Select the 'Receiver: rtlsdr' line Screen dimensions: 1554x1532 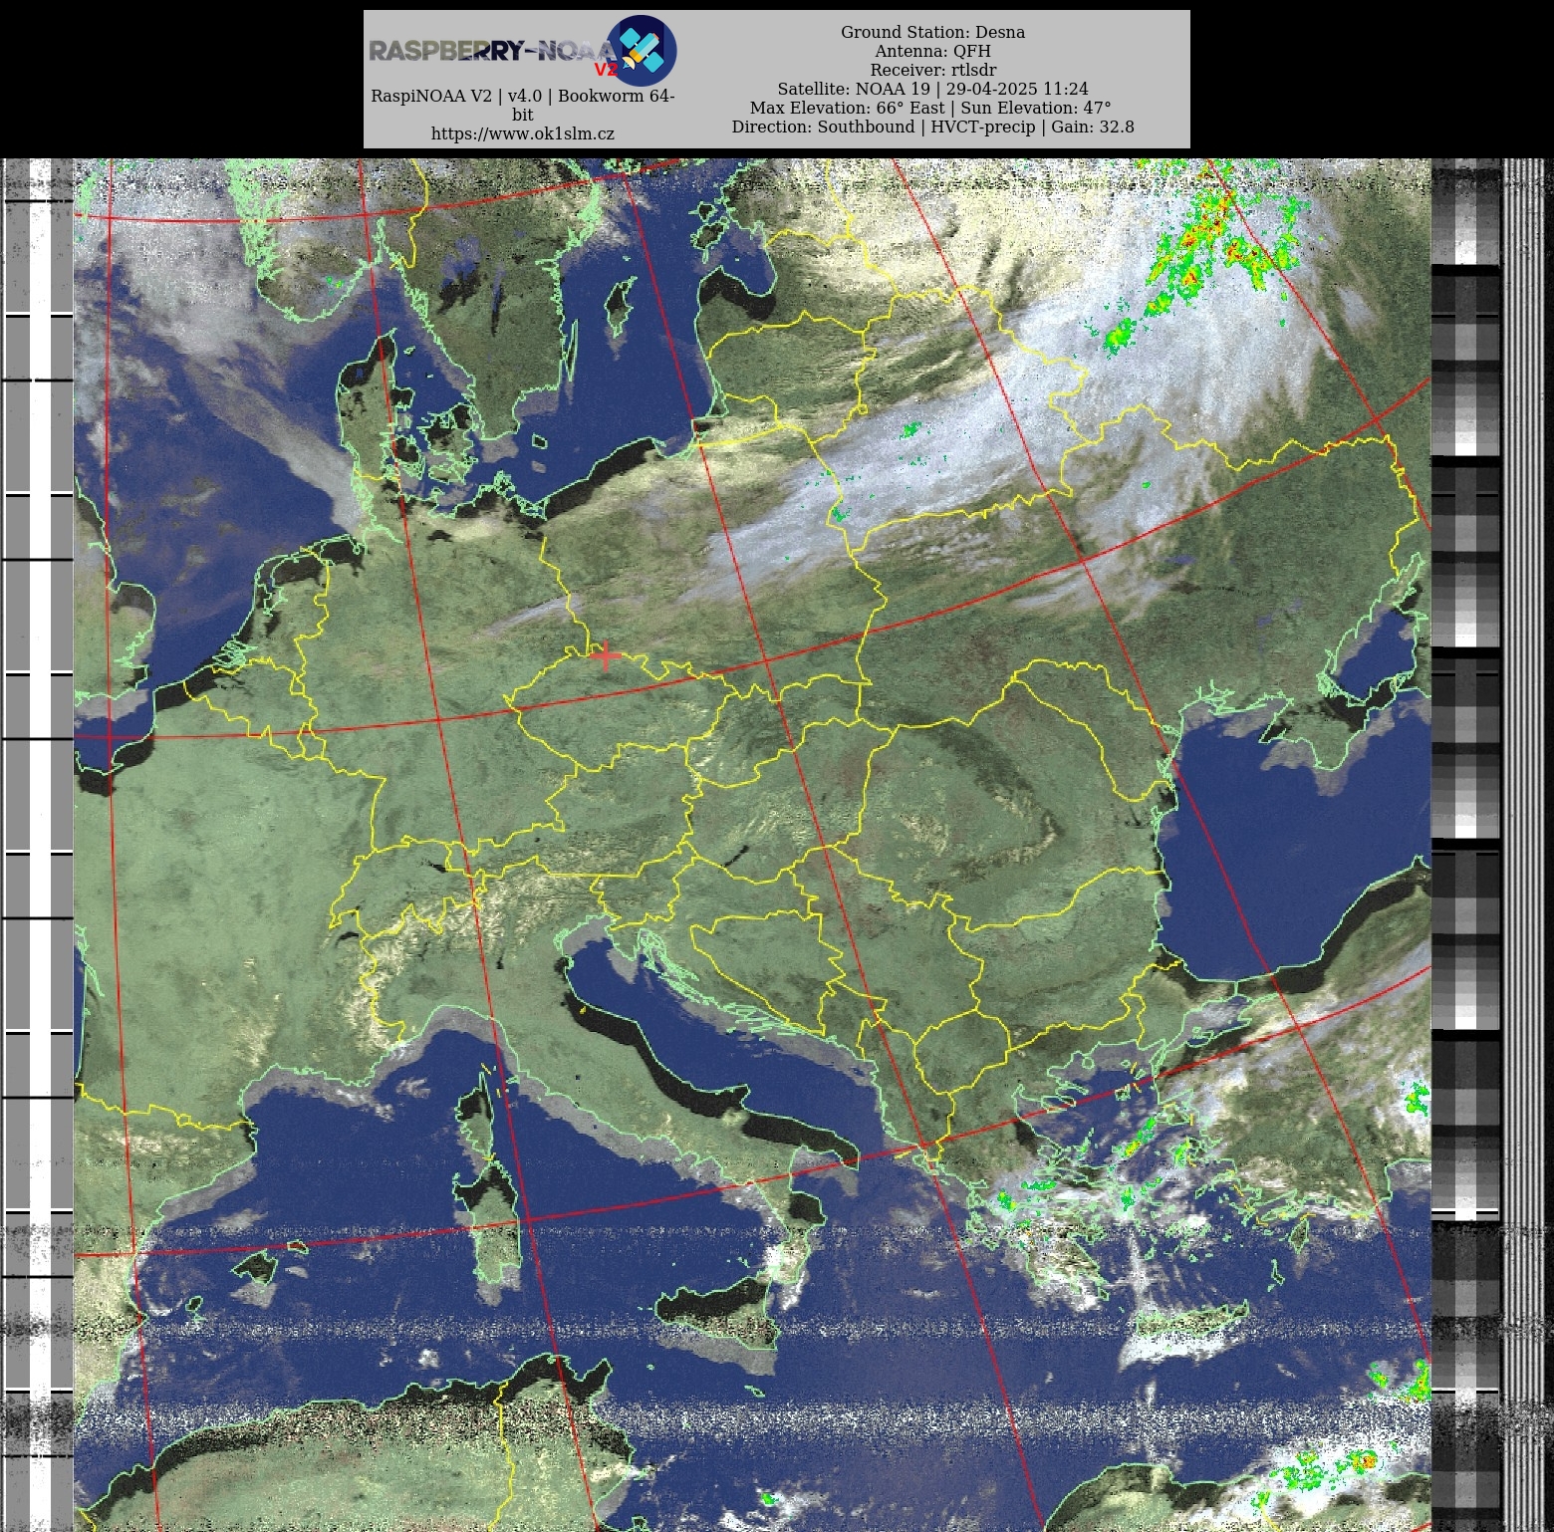(x=932, y=70)
